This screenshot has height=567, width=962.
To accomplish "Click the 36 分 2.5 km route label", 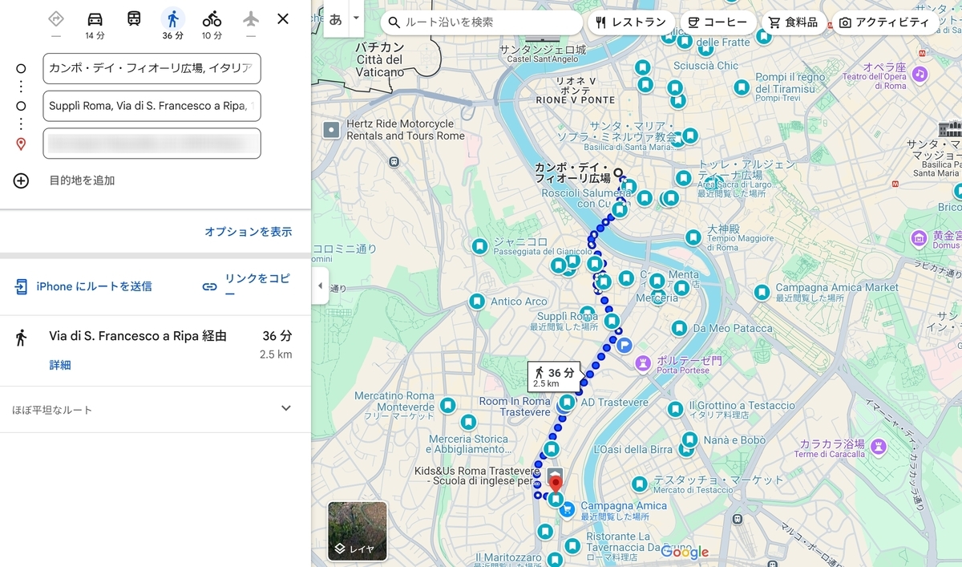I will point(554,377).
